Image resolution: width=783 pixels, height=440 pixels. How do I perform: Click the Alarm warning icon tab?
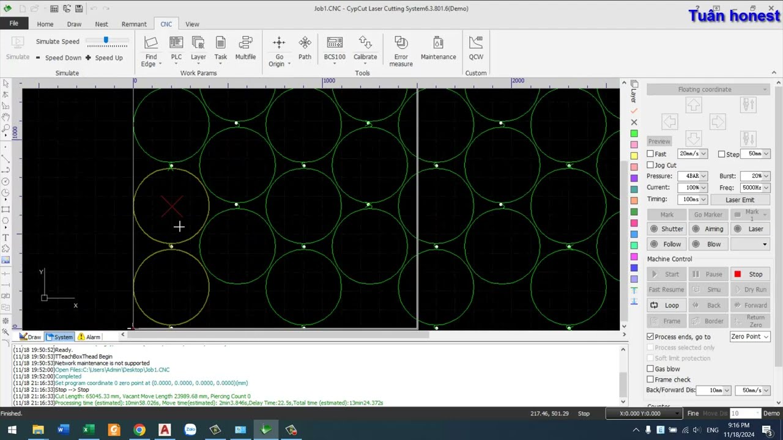89,337
